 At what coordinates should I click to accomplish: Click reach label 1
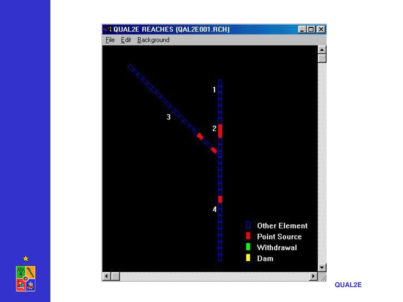214,90
